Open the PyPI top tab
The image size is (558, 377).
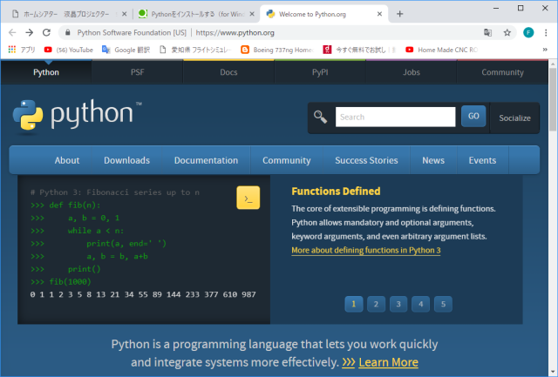tap(320, 72)
